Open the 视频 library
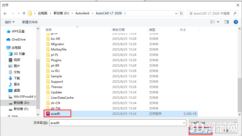The image size is (242, 136). [14, 60]
